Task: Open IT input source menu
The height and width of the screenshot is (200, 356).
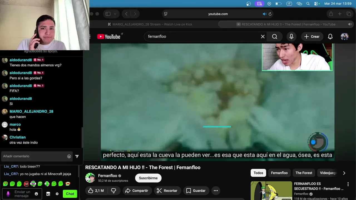Action: pyautogui.click(x=289, y=4)
